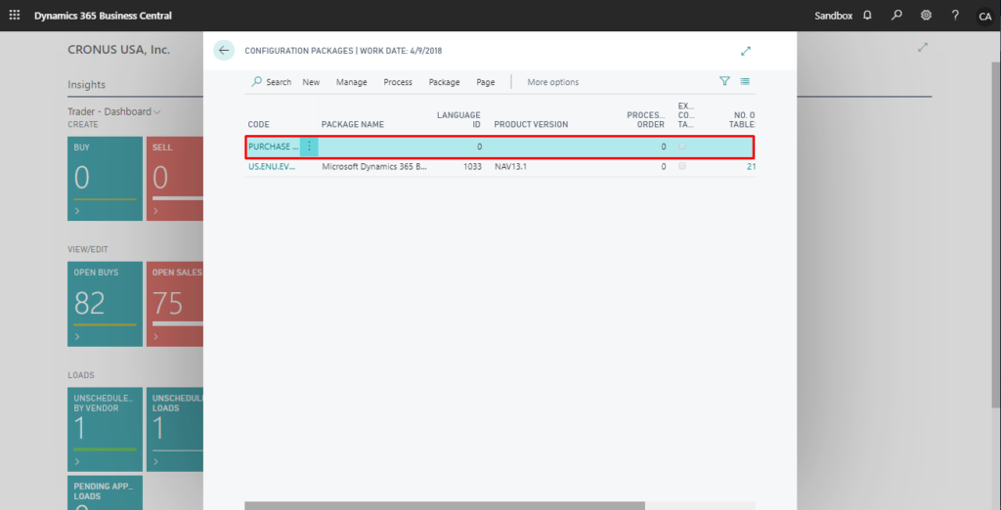Open the SELL tile
The height and width of the screenshot is (510, 1001).
pos(175,179)
